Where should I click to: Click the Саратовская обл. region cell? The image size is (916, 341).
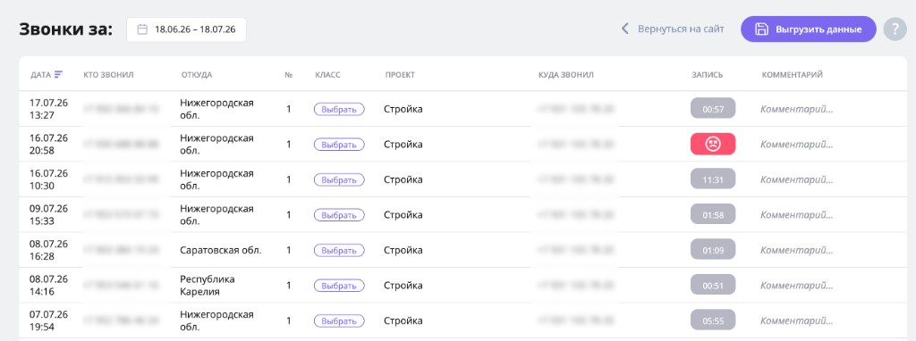coord(221,250)
